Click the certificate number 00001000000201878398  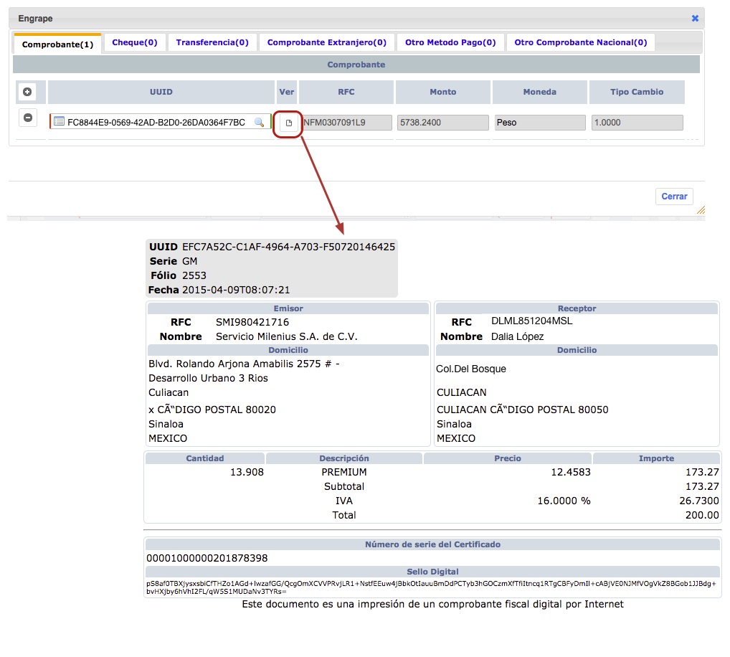point(207,558)
